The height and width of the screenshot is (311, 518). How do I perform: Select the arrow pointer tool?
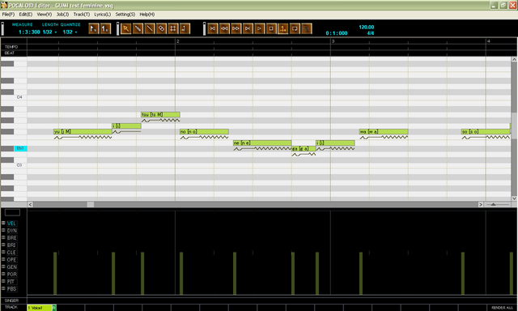point(125,29)
